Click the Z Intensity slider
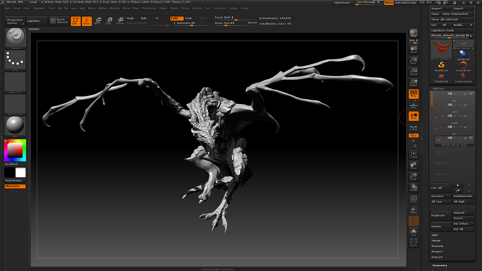The image size is (482, 271). pos(184,23)
